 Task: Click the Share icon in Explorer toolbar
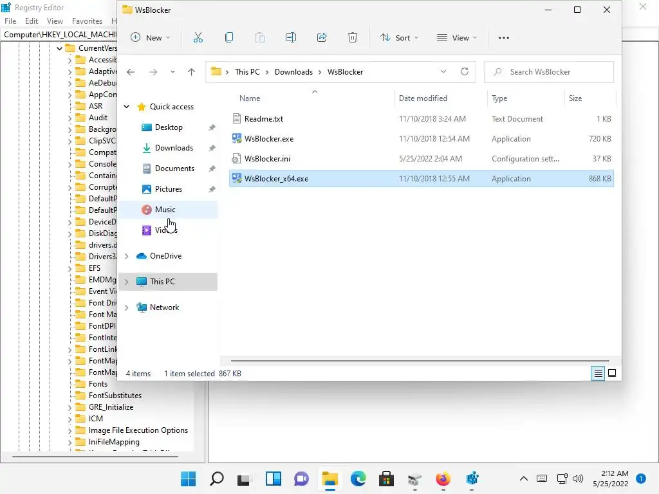coord(322,38)
